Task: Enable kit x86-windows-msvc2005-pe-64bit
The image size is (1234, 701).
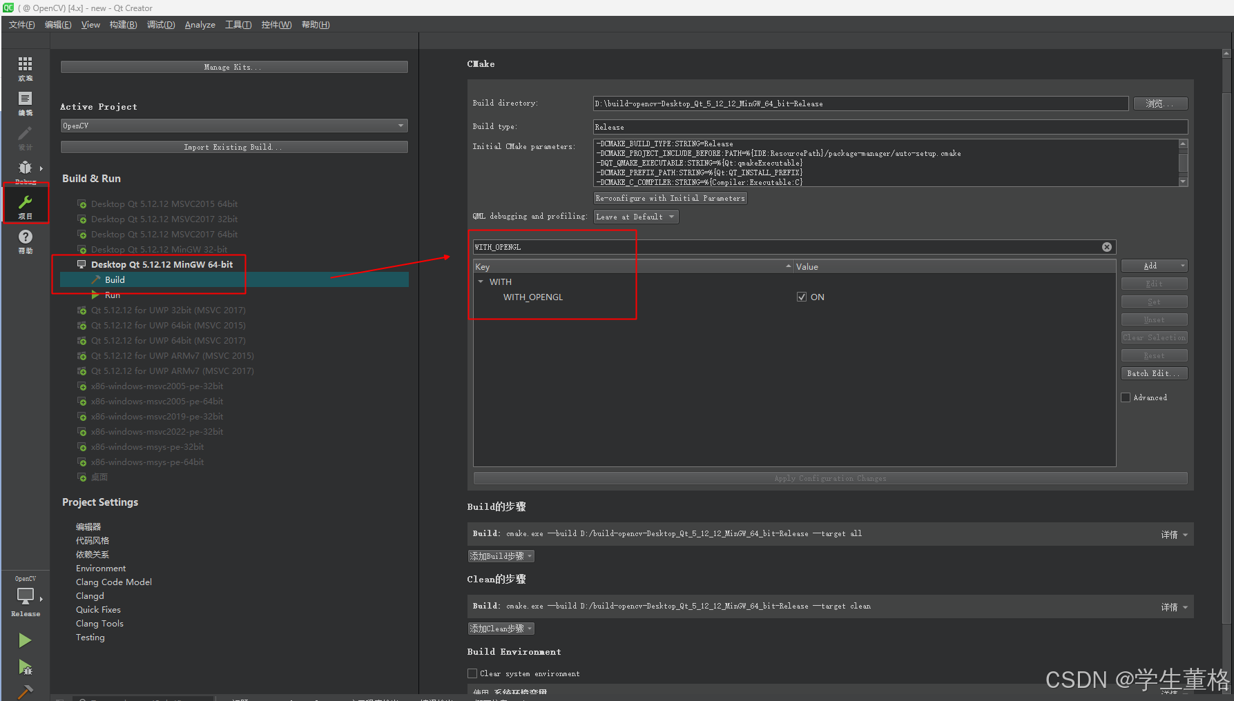Action: (157, 402)
